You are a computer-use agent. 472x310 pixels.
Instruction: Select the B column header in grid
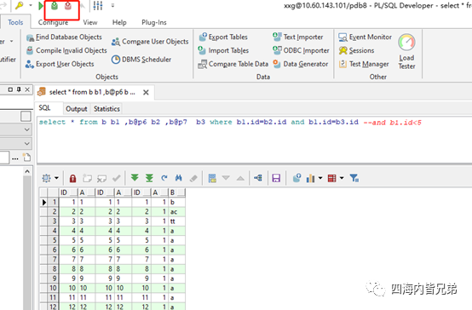[x=176, y=192]
